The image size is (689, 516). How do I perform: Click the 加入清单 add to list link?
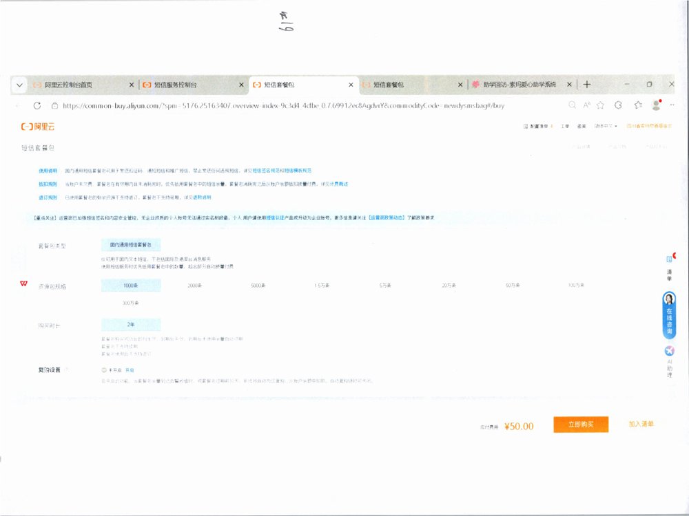641,424
